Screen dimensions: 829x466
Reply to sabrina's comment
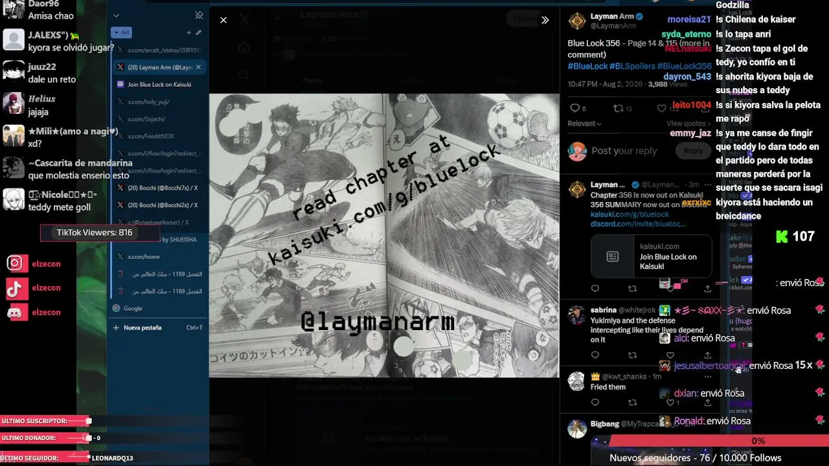(595, 355)
